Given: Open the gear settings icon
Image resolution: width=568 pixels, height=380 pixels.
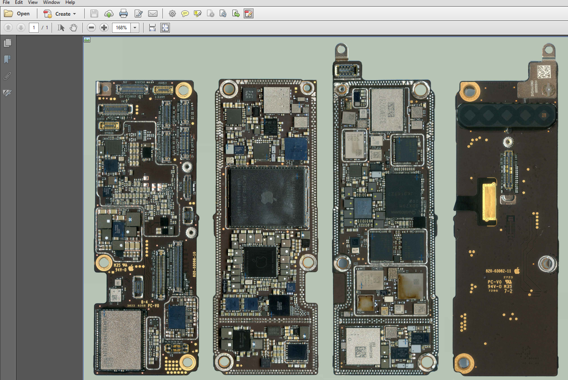Looking at the screenshot, I should (x=172, y=14).
